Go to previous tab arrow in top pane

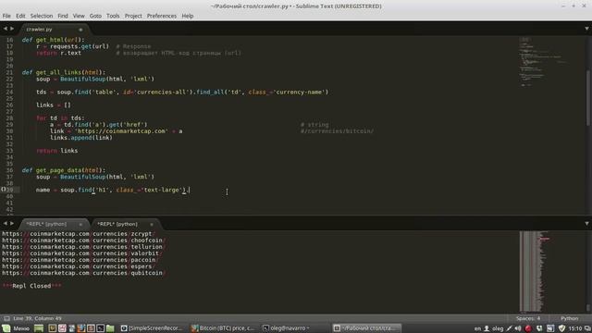coord(6,29)
